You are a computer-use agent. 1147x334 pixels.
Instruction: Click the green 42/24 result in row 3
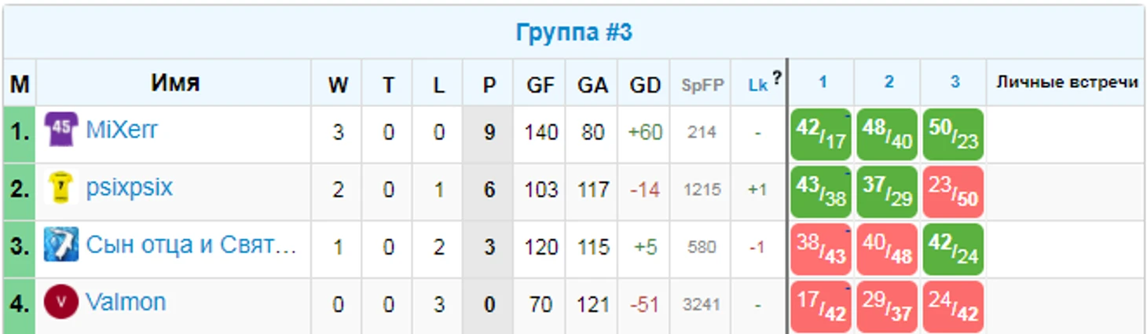point(953,249)
